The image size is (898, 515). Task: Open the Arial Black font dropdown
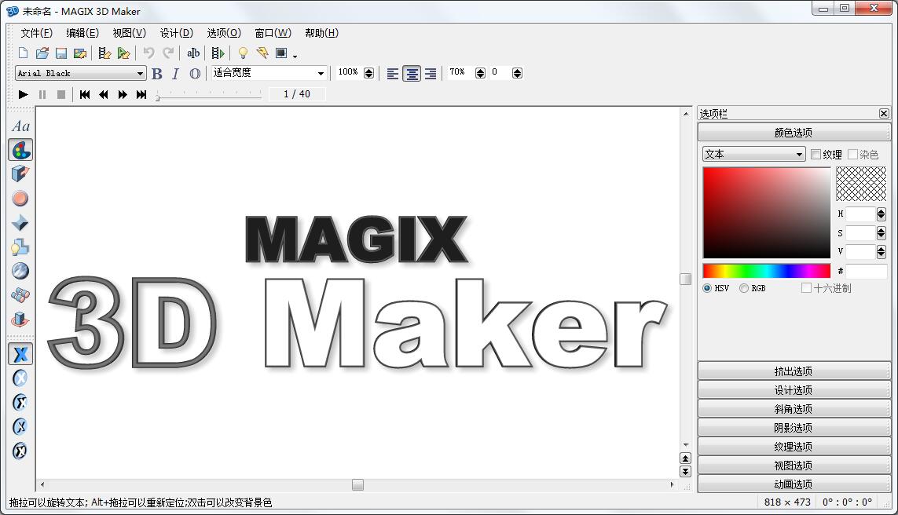pos(81,73)
